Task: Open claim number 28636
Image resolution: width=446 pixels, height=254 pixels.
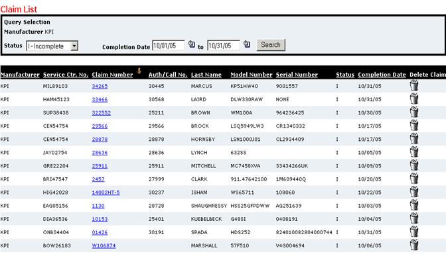Action: pos(100,153)
